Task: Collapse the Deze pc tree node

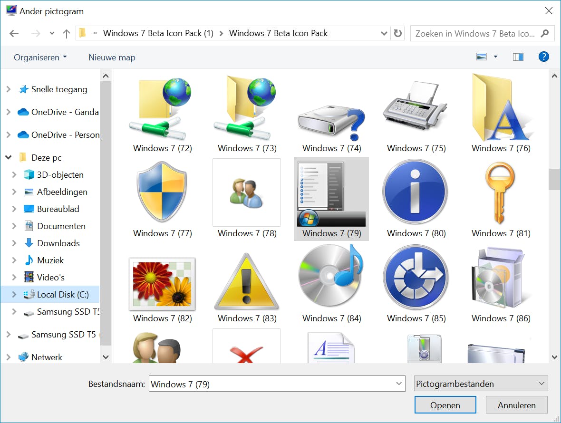Action: [x=9, y=157]
